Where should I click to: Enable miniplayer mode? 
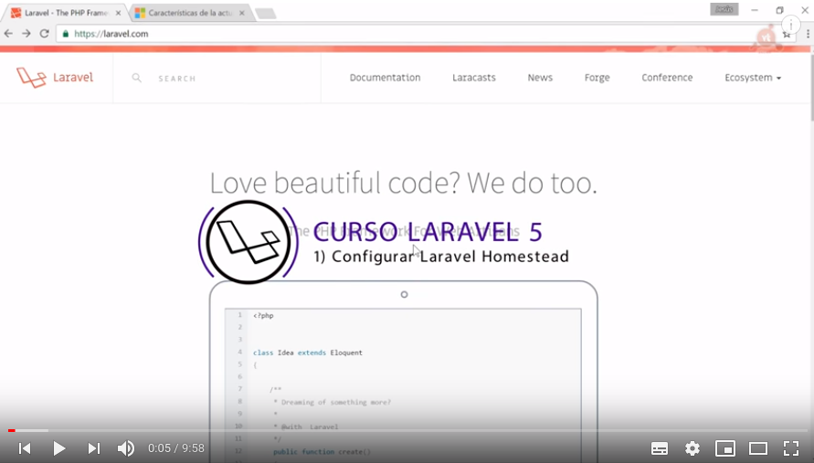(725, 448)
